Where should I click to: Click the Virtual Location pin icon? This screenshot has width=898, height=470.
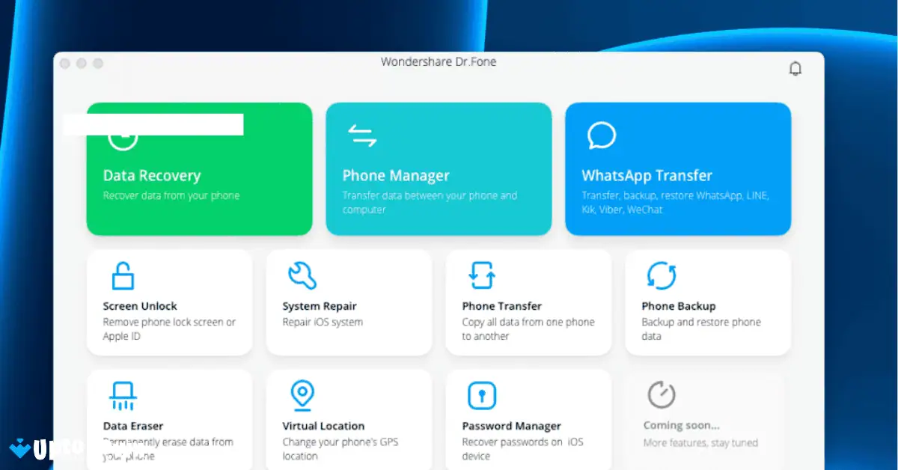coord(302,393)
